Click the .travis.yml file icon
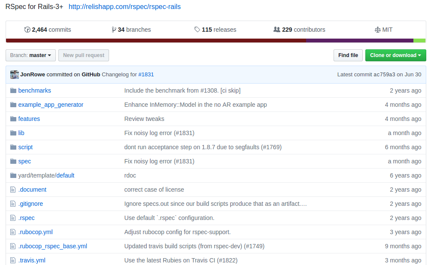Viewport: 431px width, 265px height. (13, 260)
